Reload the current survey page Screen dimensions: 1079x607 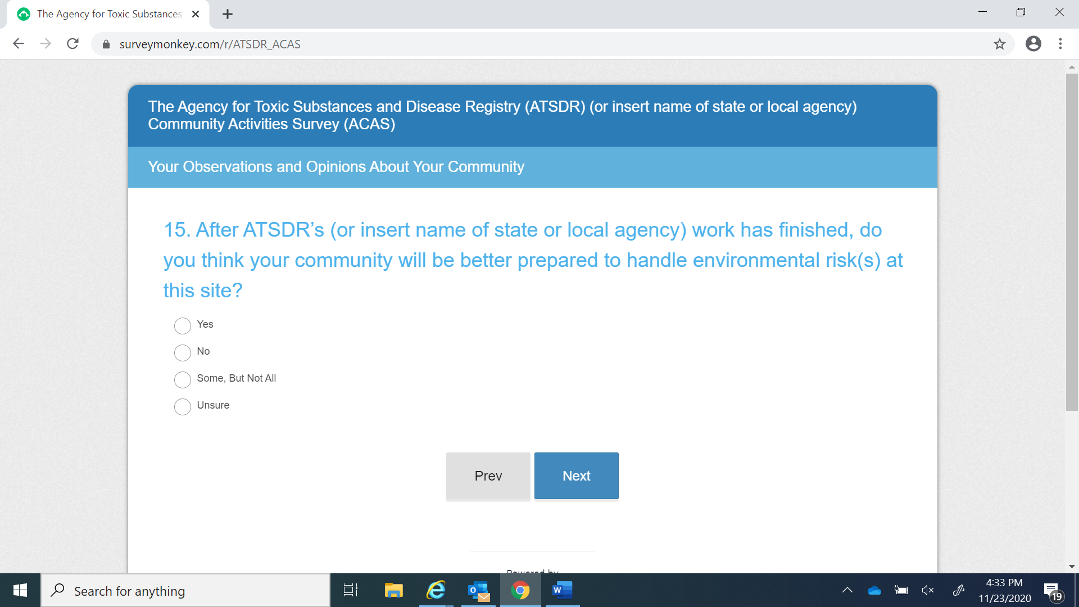72,44
